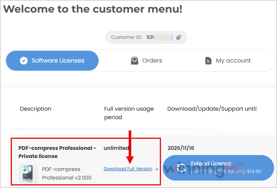Click the arrow icon beside Download Full Version

pos(156,169)
